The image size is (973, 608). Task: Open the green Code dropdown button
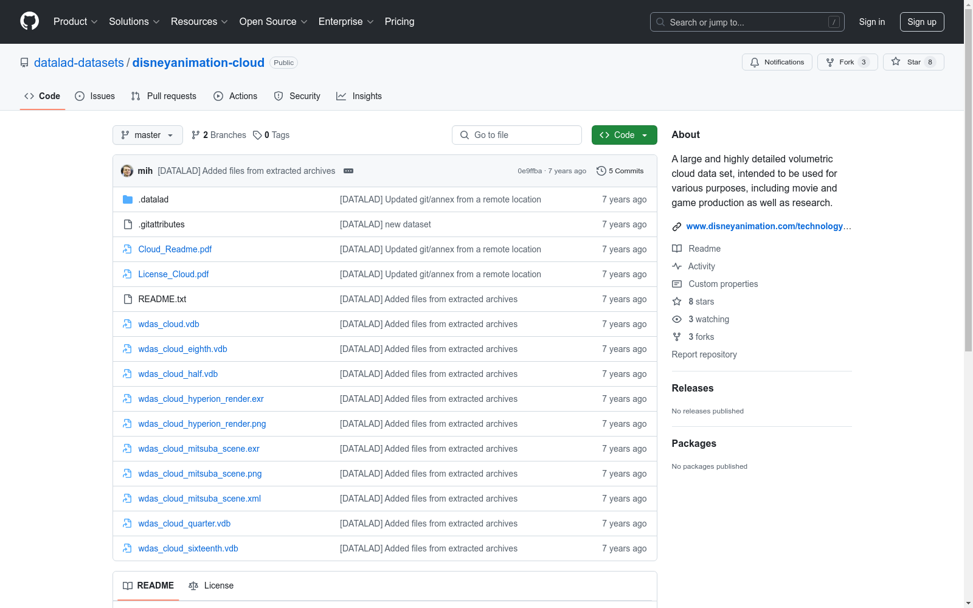(625, 135)
